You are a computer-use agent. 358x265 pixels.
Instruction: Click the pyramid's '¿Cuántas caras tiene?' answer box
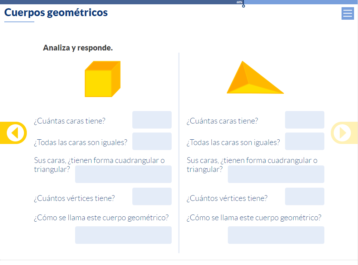tap(304, 120)
